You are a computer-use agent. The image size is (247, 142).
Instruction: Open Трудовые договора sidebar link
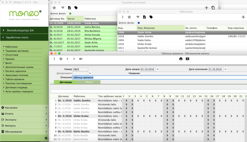(x=17, y=51)
